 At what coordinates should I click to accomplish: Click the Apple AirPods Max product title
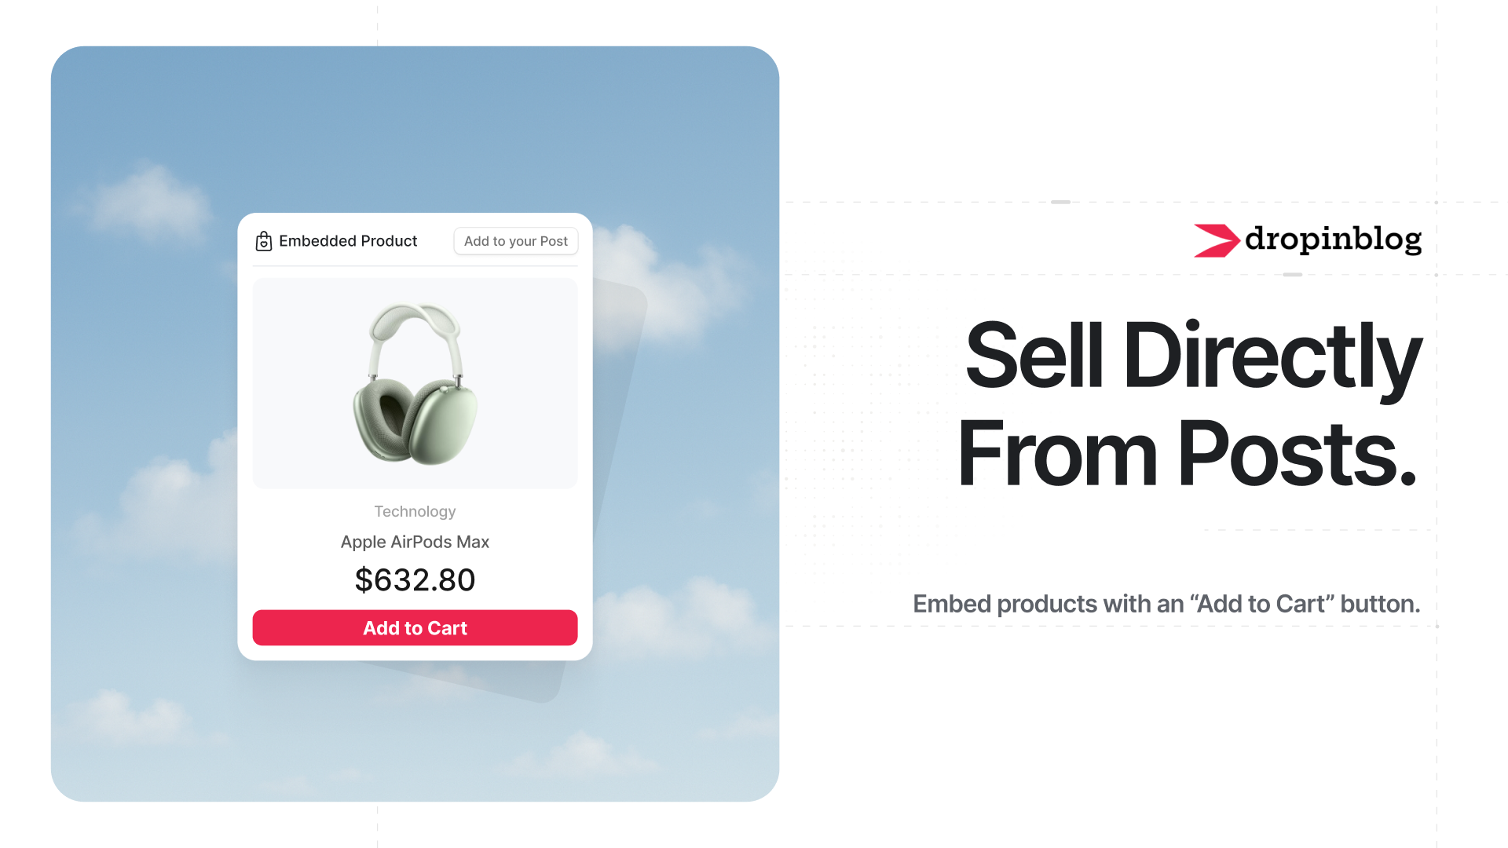coord(415,542)
